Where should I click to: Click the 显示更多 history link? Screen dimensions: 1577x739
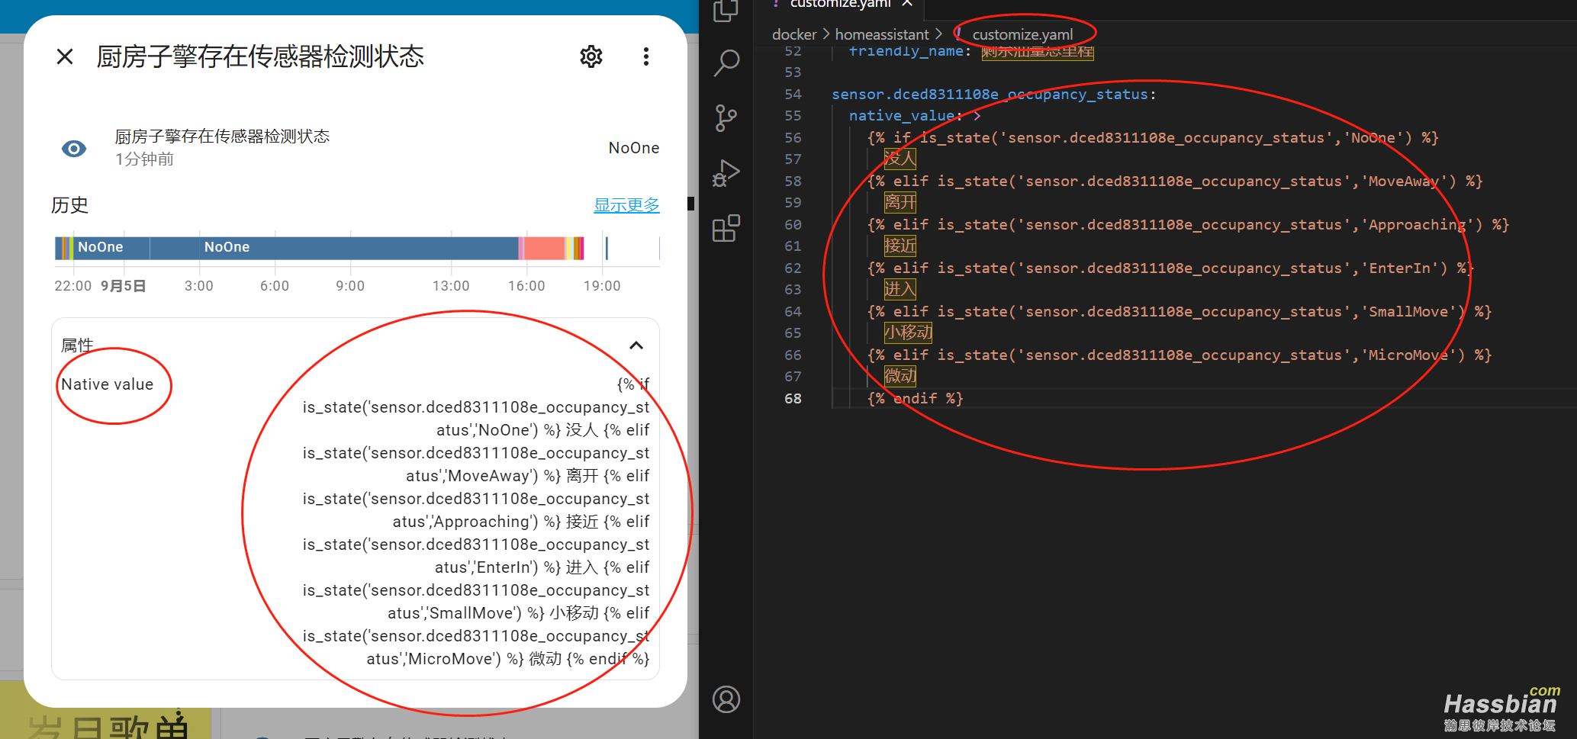[626, 205]
